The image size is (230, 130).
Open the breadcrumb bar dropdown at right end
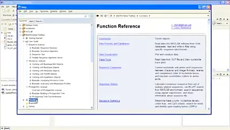point(208,16)
